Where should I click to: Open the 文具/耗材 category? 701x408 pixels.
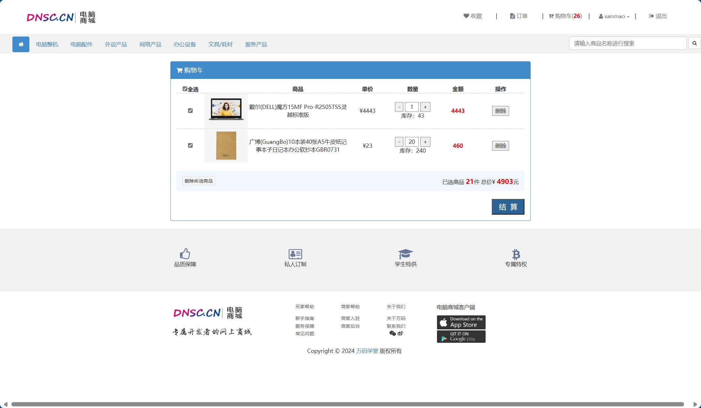pos(221,44)
